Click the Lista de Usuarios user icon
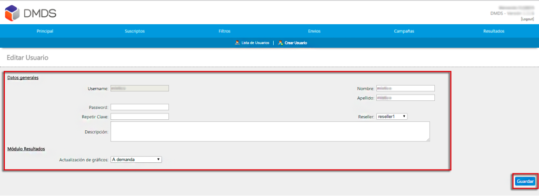Image resolution: width=539 pixels, height=196 pixels. (x=237, y=43)
